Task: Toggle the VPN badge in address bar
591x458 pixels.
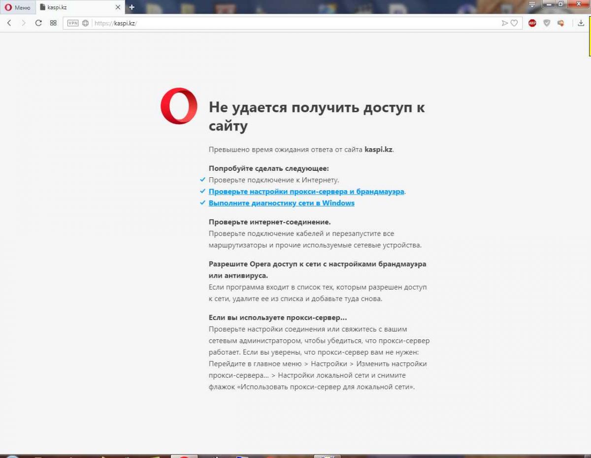Action: 72,23
